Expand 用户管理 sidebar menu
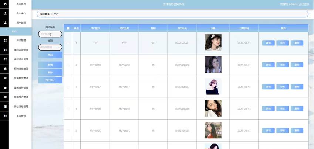 (x=21, y=23)
